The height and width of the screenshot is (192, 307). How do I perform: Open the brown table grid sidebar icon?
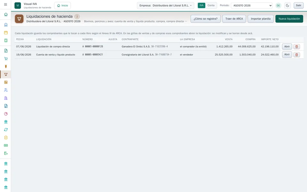6,82
